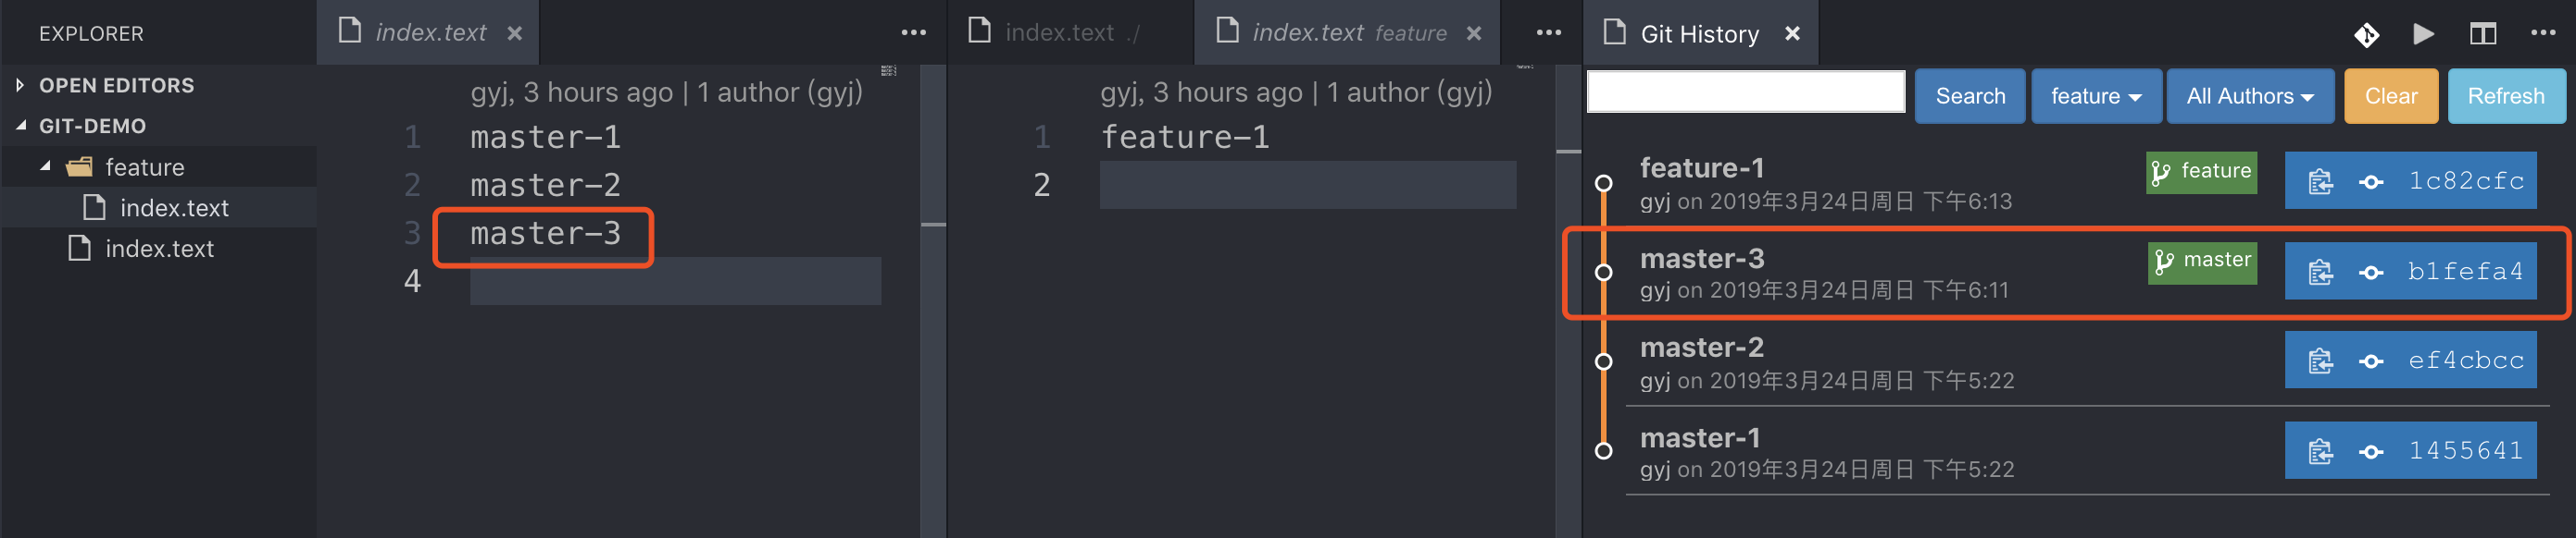Screen dimensions: 2576x538
Task: Click the clipboard icon for commit ef4cbcc
Action: click(x=2320, y=361)
